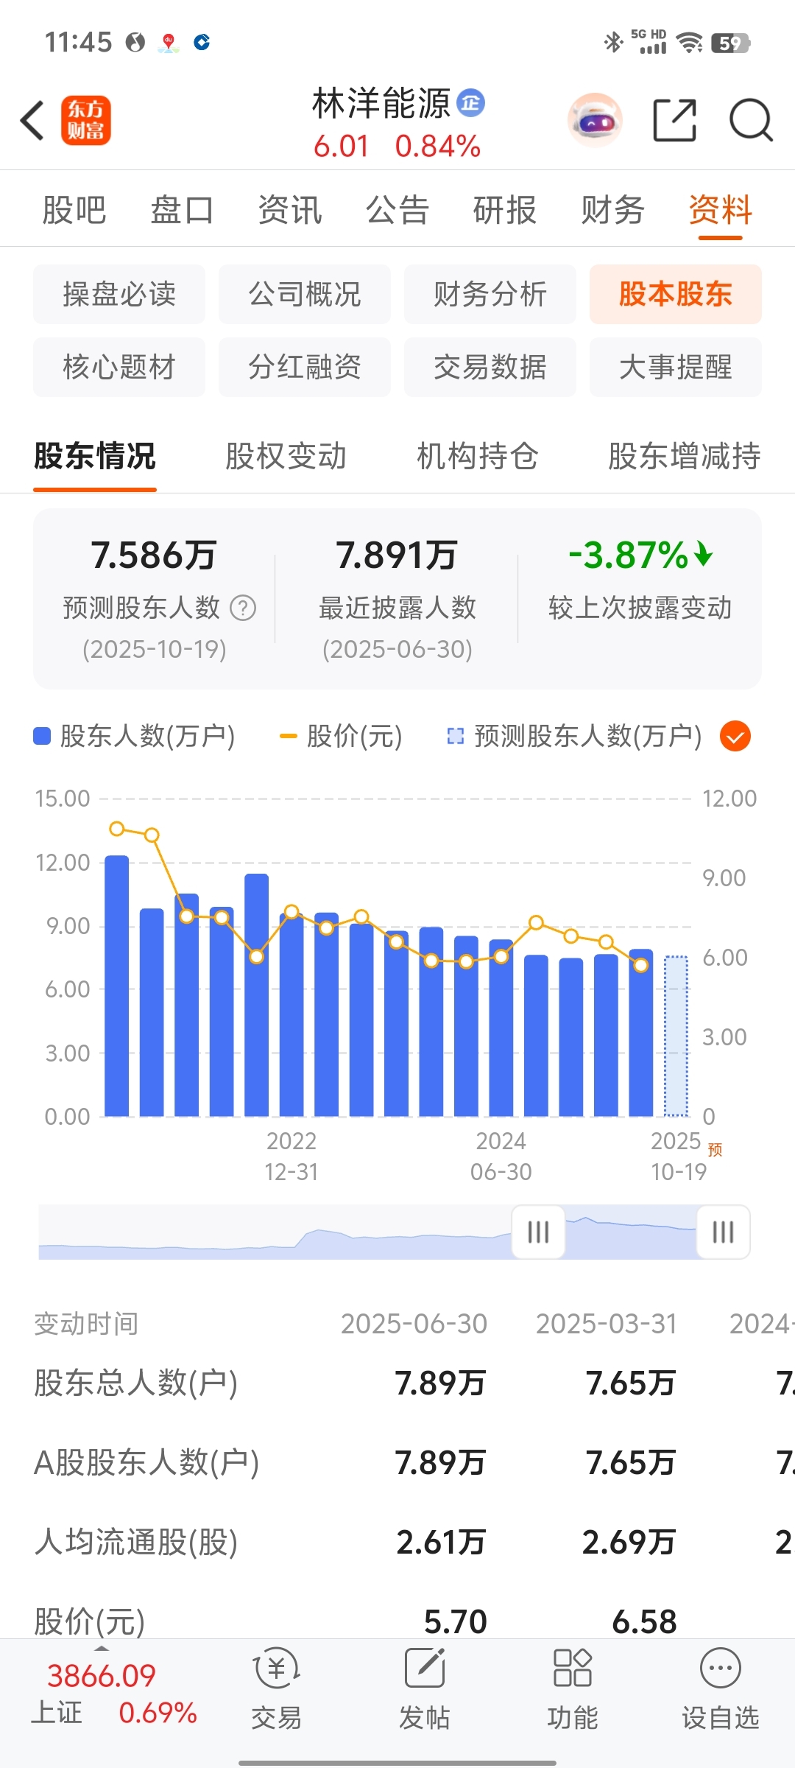This screenshot has width=795, height=1768.
Task: Open the AI robot assistant avatar
Action: (x=595, y=120)
